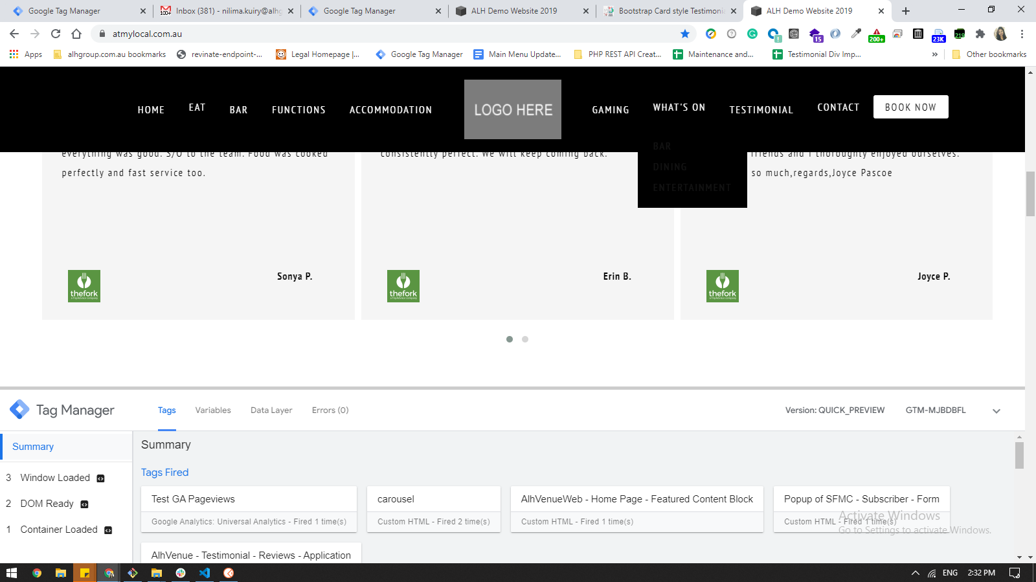Click the bookmark star in address bar

tap(685, 34)
